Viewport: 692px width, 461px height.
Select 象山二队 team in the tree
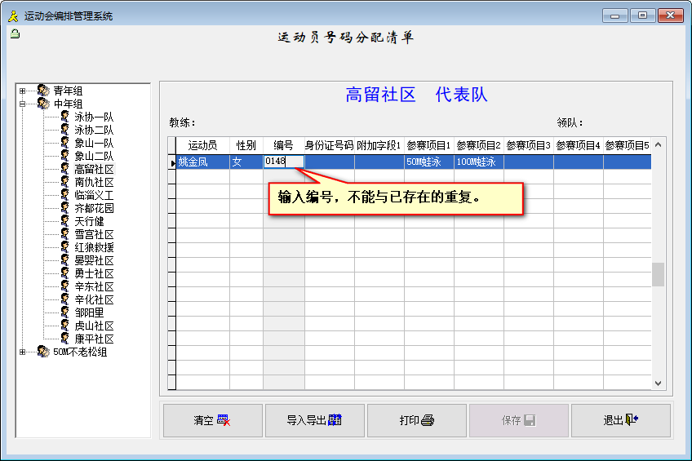[94, 156]
